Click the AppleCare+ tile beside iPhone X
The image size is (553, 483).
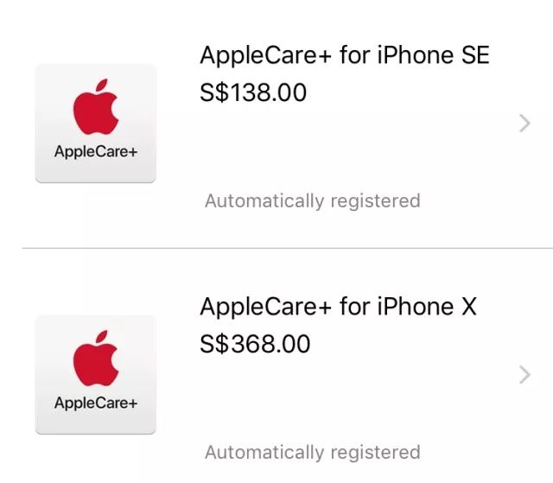tap(95, 373)
